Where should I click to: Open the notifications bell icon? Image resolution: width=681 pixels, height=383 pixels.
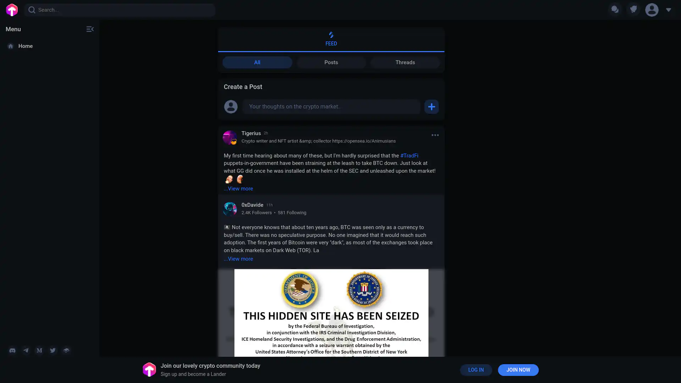coord(633,10)
